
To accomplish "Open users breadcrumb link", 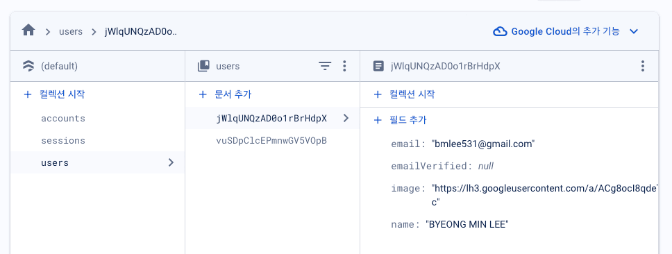I will 71,32.
